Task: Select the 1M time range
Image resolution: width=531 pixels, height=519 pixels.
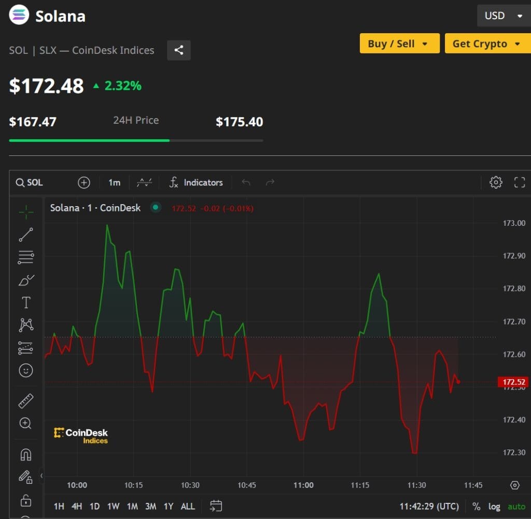Action: pyautogui.click(x=132, y=506)
